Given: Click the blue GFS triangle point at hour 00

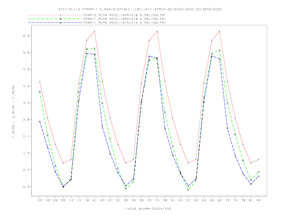Looking at the screenshot, I should click(40, 121).
